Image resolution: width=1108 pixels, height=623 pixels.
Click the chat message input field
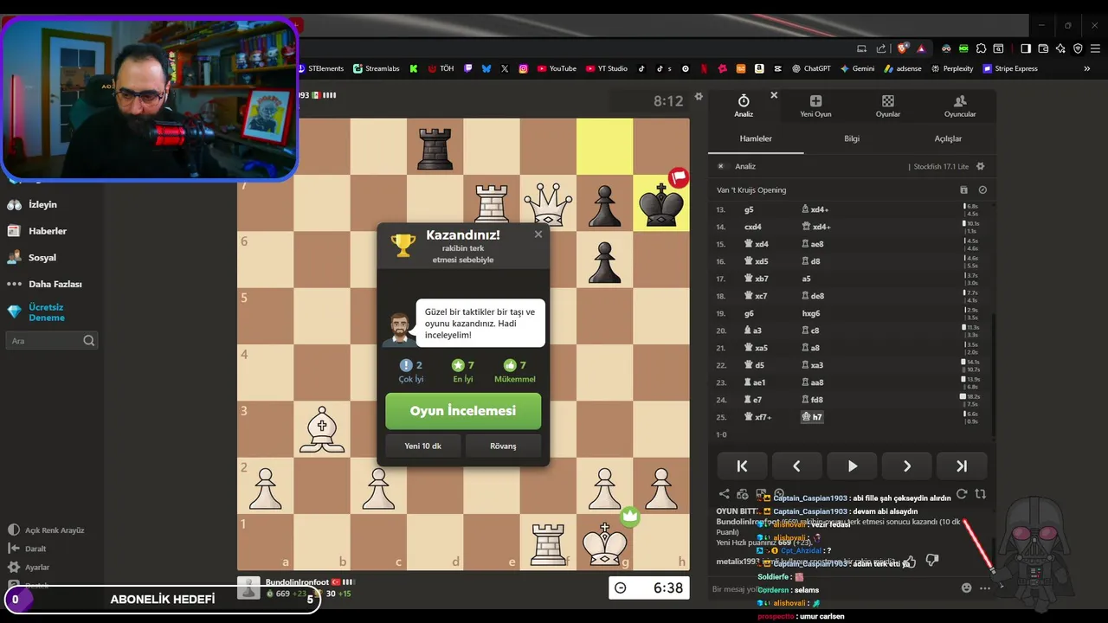[x=831, y=589]
